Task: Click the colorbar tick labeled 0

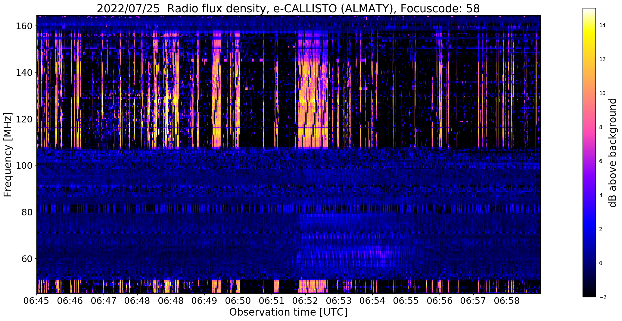Action: [x=601, y=263]
